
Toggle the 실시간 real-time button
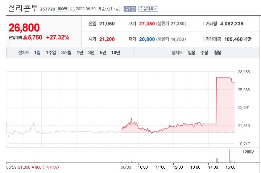point(130,9)
